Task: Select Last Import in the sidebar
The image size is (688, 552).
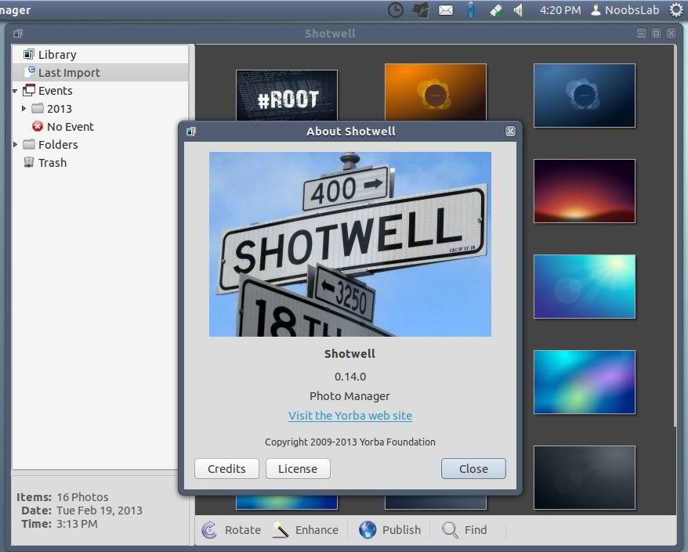Action: (100, 72)
